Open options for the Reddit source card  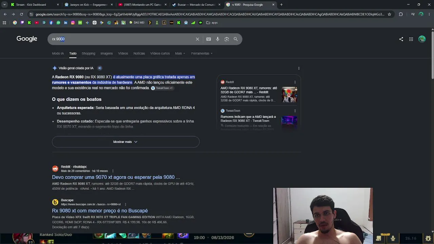295,82
